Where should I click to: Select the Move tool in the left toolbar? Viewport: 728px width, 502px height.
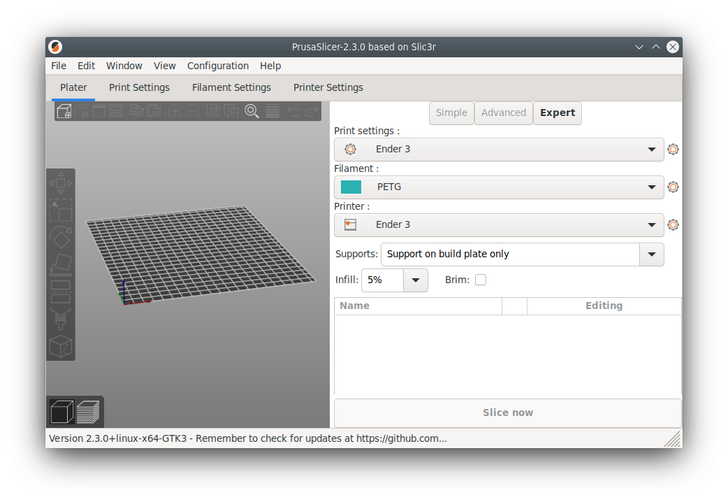point(61,184)
